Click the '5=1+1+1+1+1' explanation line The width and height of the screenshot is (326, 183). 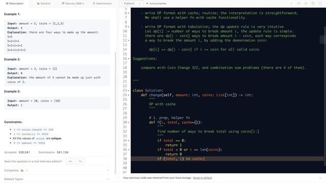(x=16, y=50)
